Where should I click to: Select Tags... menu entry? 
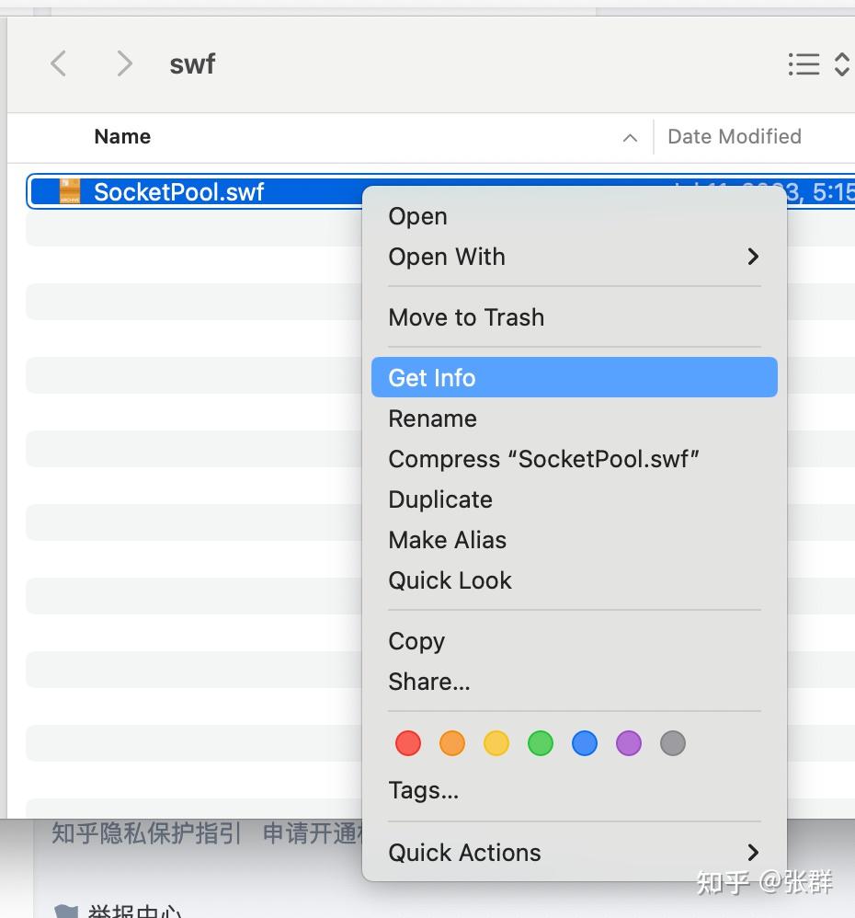click(423, 789)
